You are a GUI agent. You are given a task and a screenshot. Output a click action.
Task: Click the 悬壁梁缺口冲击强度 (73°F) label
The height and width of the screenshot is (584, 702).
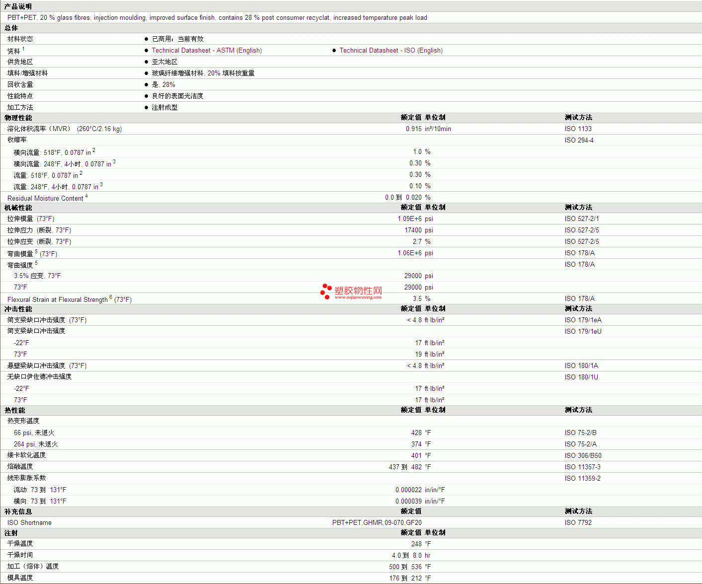[x=47, y=365]
